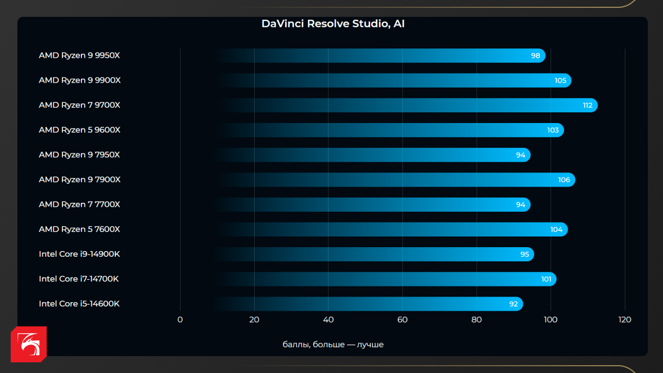
Task: Click the value 94 on Ryzen 7 7700X bar
Action: [521, 205]
